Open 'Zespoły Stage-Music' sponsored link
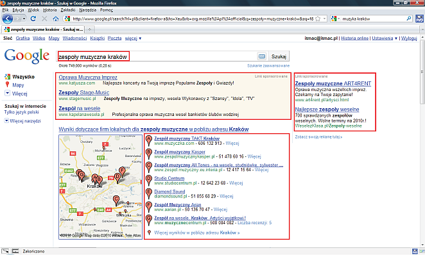Screen dimensions: 425x255 click(x=84, y=92)
